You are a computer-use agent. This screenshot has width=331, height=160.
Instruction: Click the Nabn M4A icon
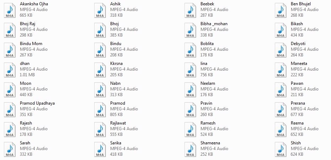coord(100,90)
